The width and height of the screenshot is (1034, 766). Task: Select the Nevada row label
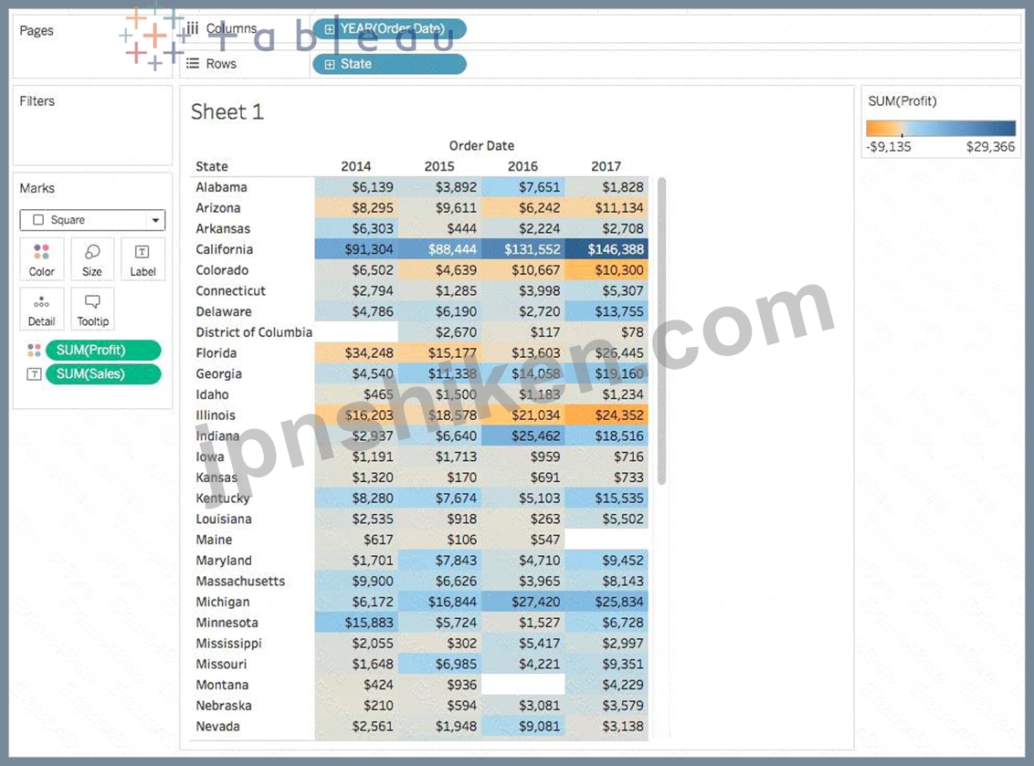pos(217,727)
